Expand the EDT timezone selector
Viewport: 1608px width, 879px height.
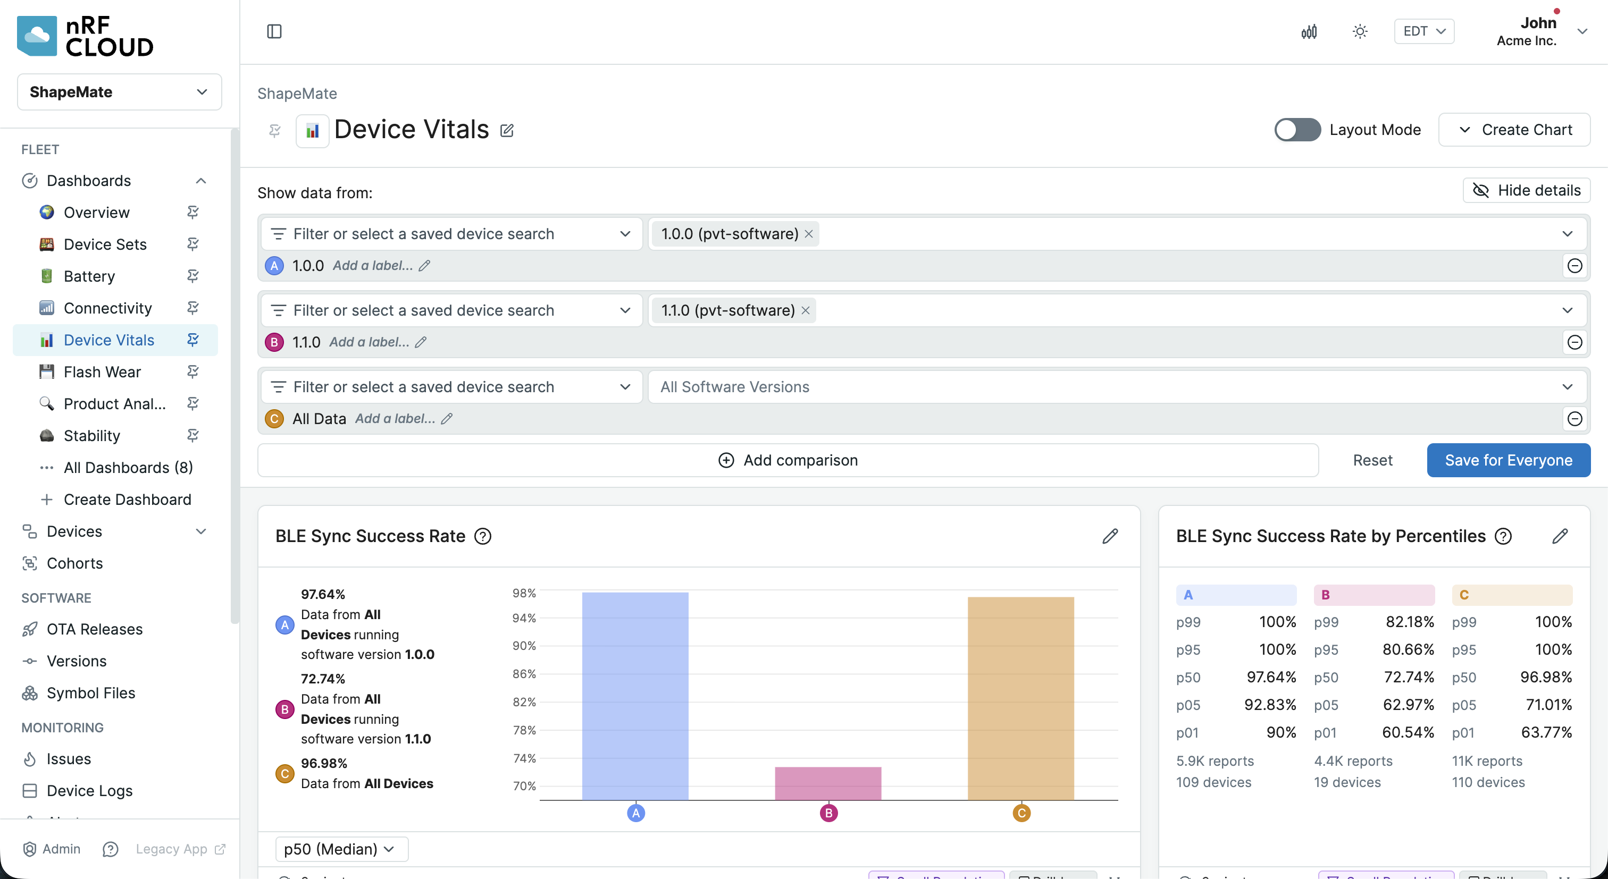(x=1424, y=31)
